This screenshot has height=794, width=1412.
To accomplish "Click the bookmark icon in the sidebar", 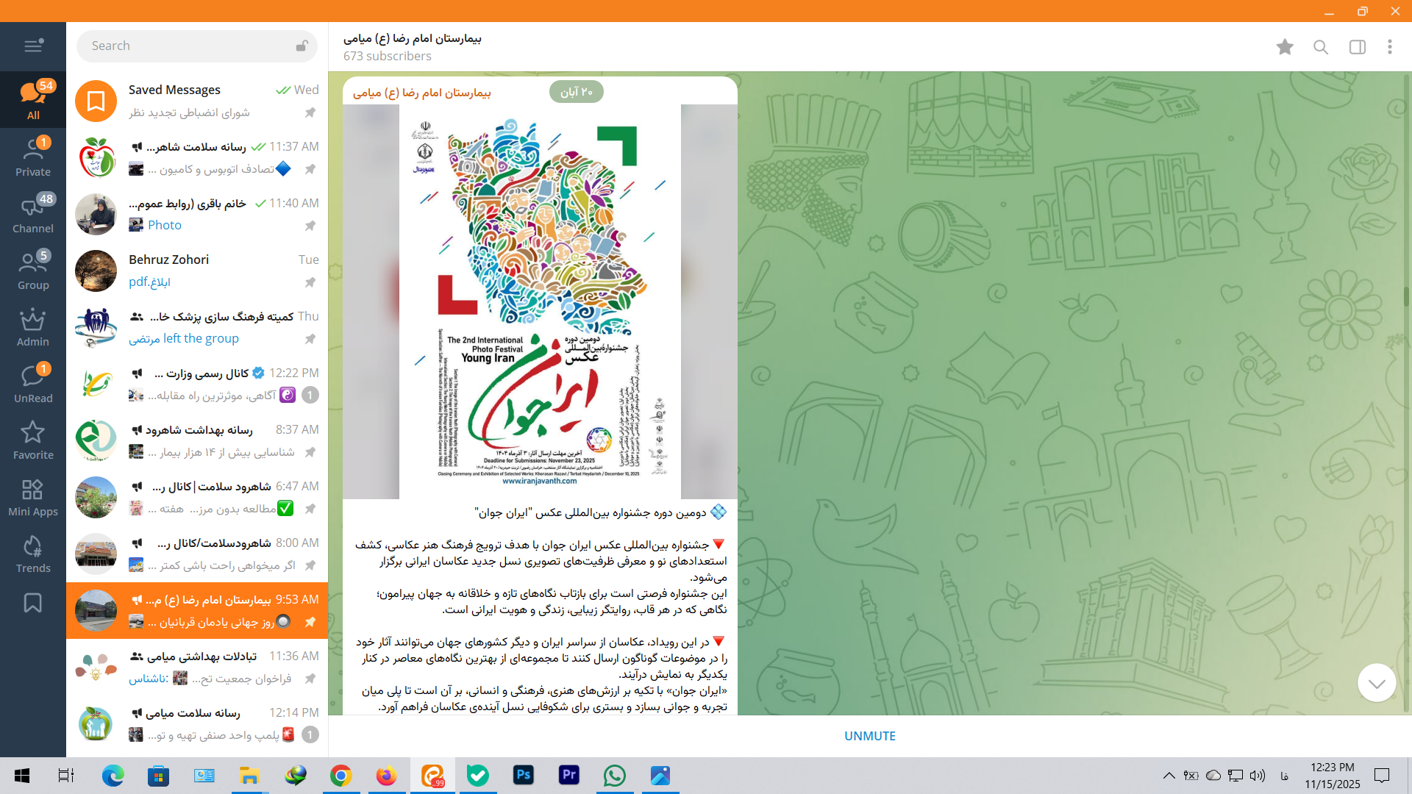I will pyautogui.click(x=33, y=603).
